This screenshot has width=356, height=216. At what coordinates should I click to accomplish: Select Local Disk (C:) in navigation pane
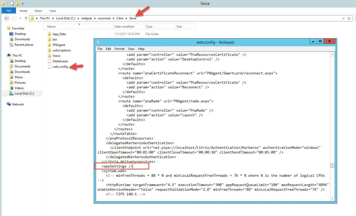click(x=24, y=94)
